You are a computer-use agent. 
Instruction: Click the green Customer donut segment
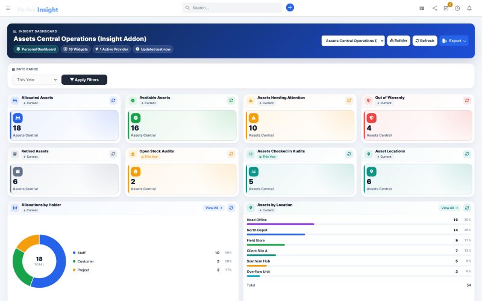tap(19, 267)
